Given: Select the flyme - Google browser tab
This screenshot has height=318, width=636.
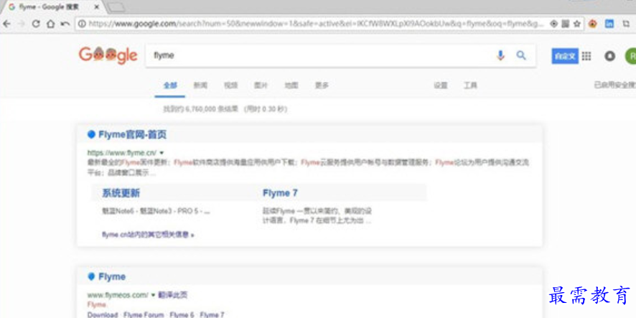Looking at the screenshot, I should point(54,7).
